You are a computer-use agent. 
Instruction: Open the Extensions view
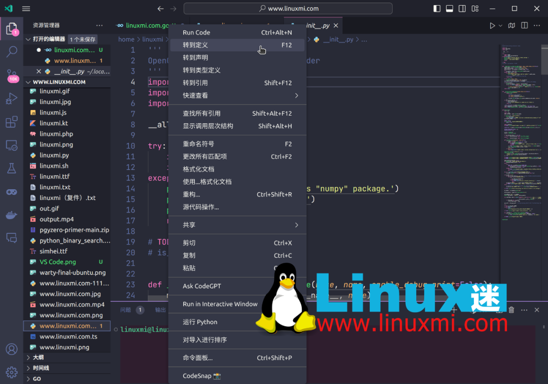(12, 122)
